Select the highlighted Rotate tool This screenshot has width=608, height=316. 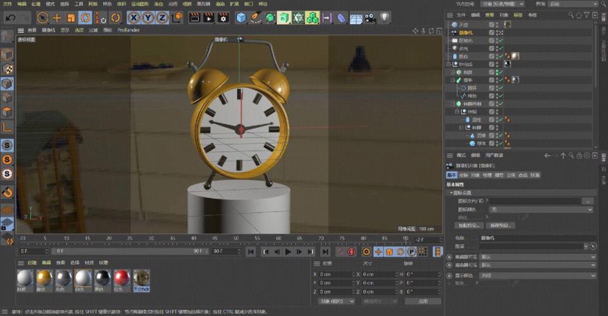pyautogui.click(x=85, y=18)
